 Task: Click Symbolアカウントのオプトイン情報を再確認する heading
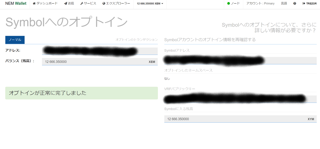[210, 40]
